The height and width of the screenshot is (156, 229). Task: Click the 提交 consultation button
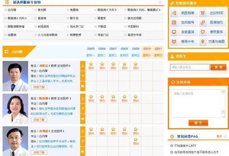point(198,123)
